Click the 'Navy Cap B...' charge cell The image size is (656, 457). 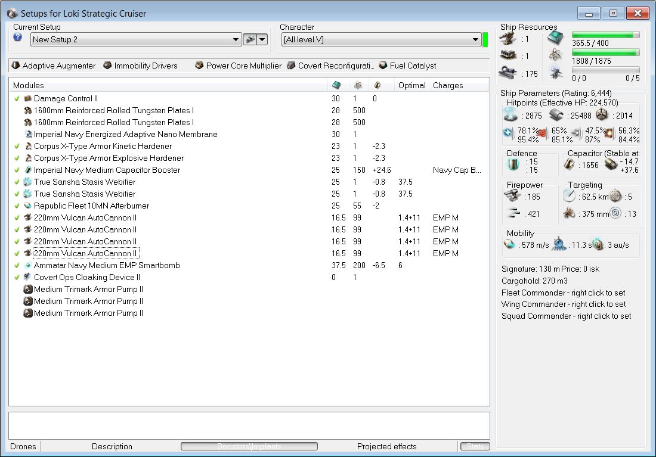[x=457, y=170]
